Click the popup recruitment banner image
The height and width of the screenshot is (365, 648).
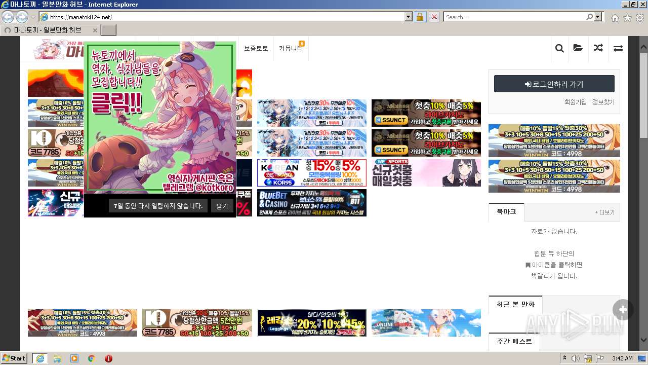160,118
